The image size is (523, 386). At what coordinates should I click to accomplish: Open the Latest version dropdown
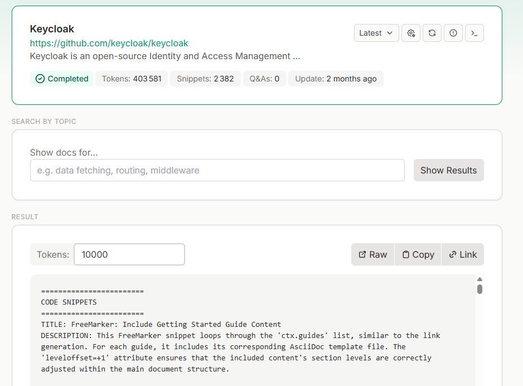376,33
